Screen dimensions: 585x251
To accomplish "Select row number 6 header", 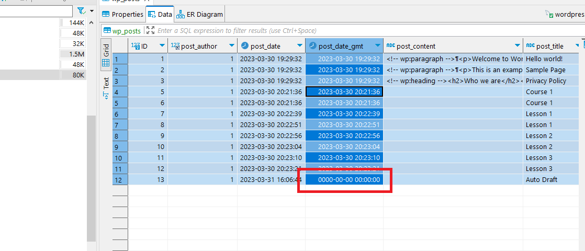I will click(x=120, y=114).
